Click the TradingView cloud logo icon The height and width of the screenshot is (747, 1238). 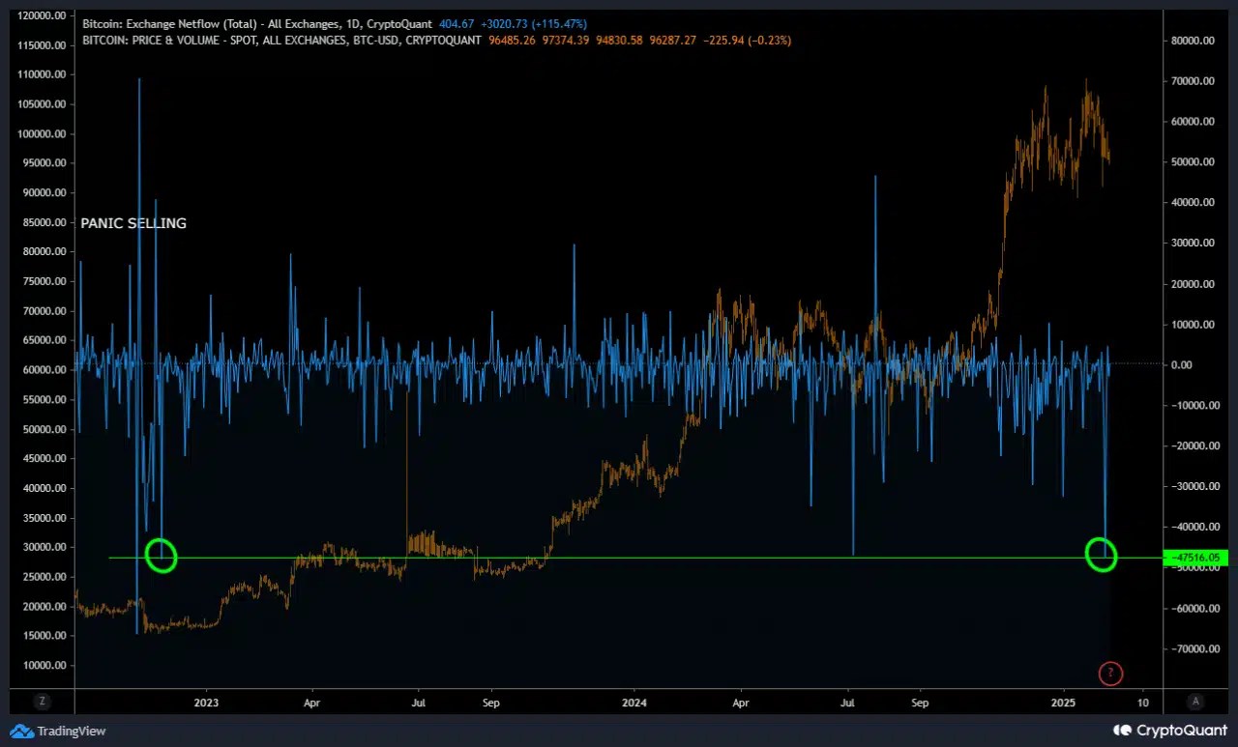coord(21,731)
